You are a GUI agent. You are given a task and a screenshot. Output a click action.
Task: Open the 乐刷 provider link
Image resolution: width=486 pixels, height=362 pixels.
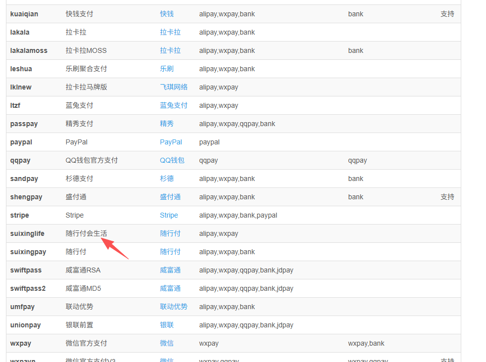(x=167, y=69)
